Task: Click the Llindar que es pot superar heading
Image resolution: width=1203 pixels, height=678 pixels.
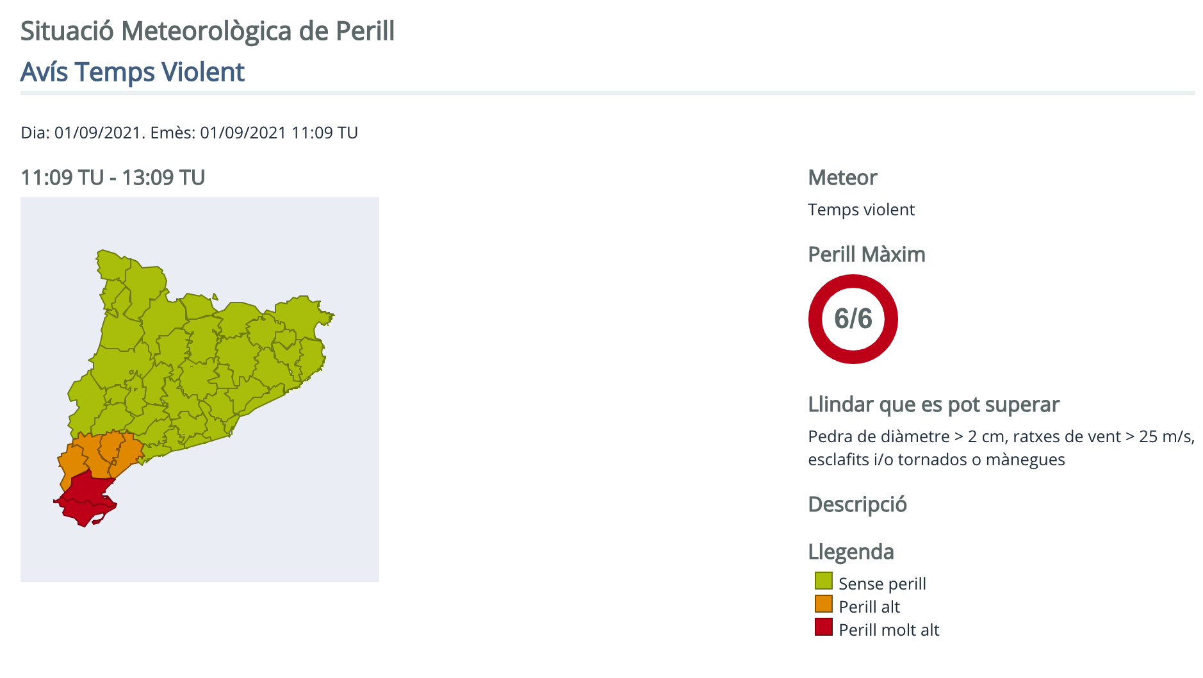Action: 933,404
